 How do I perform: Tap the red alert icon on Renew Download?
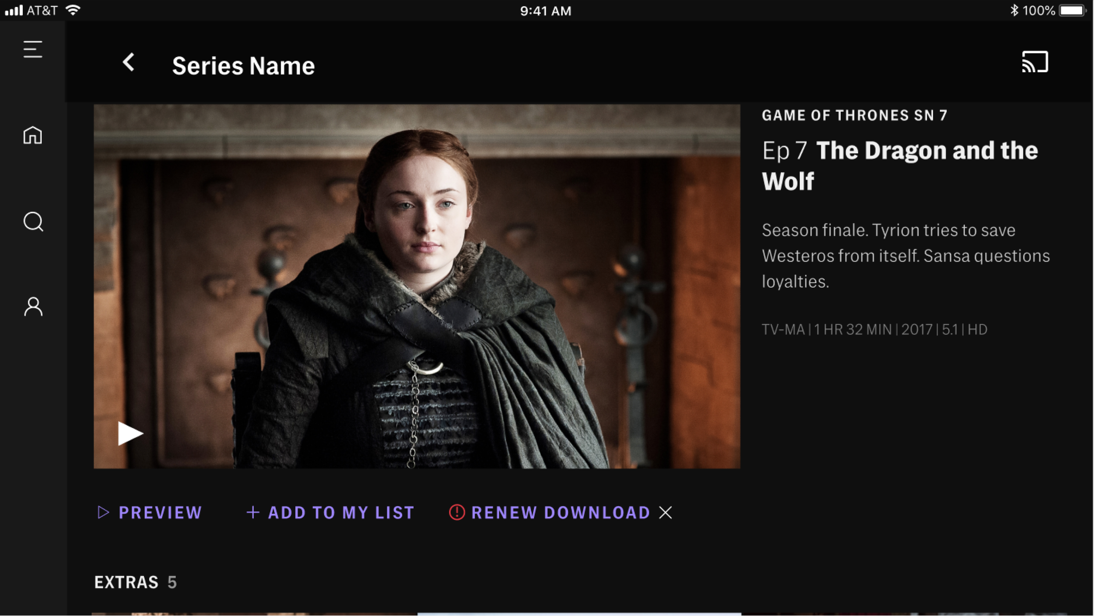(x=456, y=512)
